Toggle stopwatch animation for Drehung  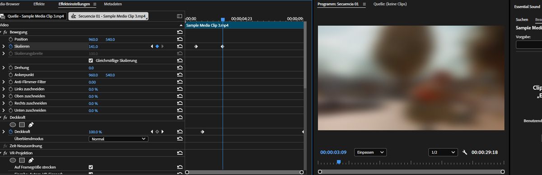[x=11, y=68]
